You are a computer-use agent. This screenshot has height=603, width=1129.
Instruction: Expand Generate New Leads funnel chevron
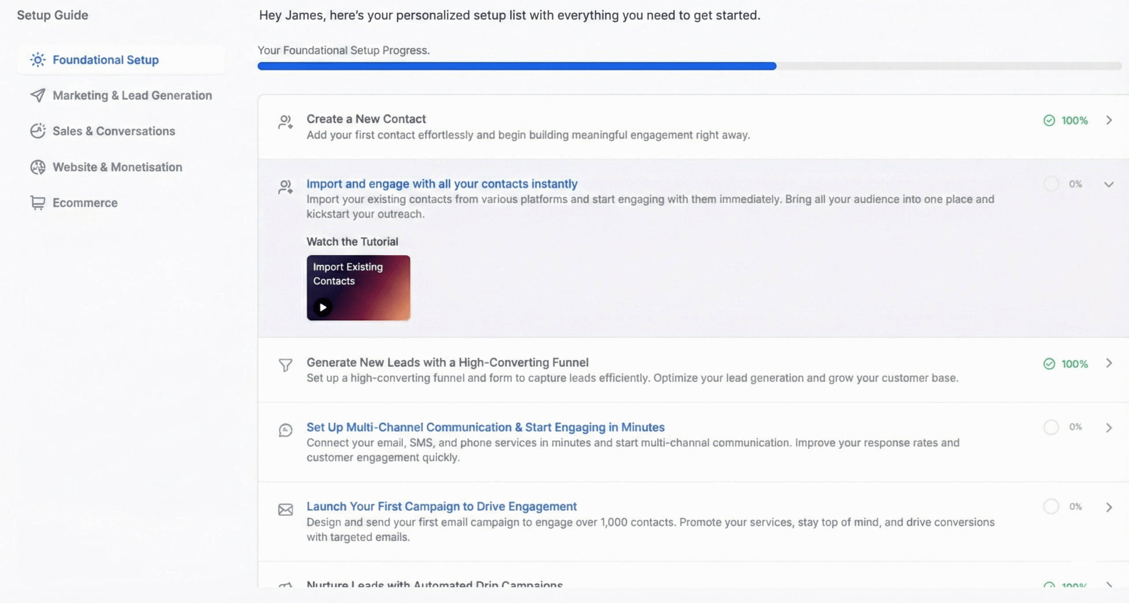click(x=1109, y=363)
